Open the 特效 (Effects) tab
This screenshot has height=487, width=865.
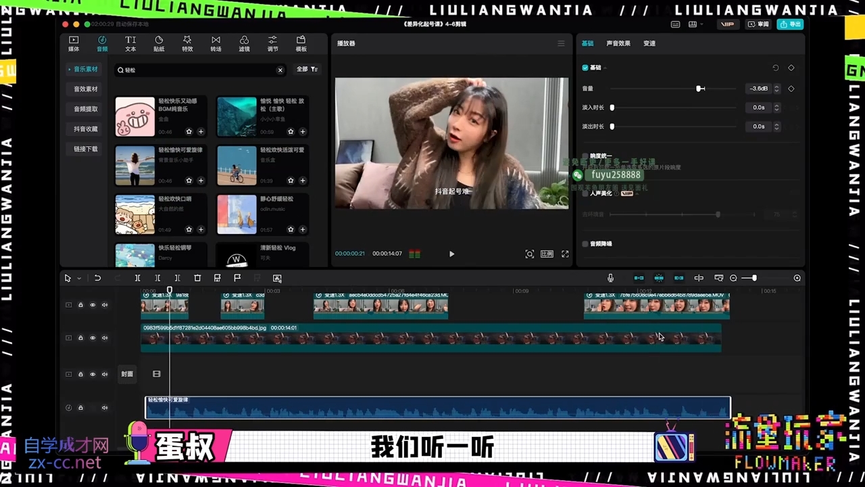coord(187,44)
